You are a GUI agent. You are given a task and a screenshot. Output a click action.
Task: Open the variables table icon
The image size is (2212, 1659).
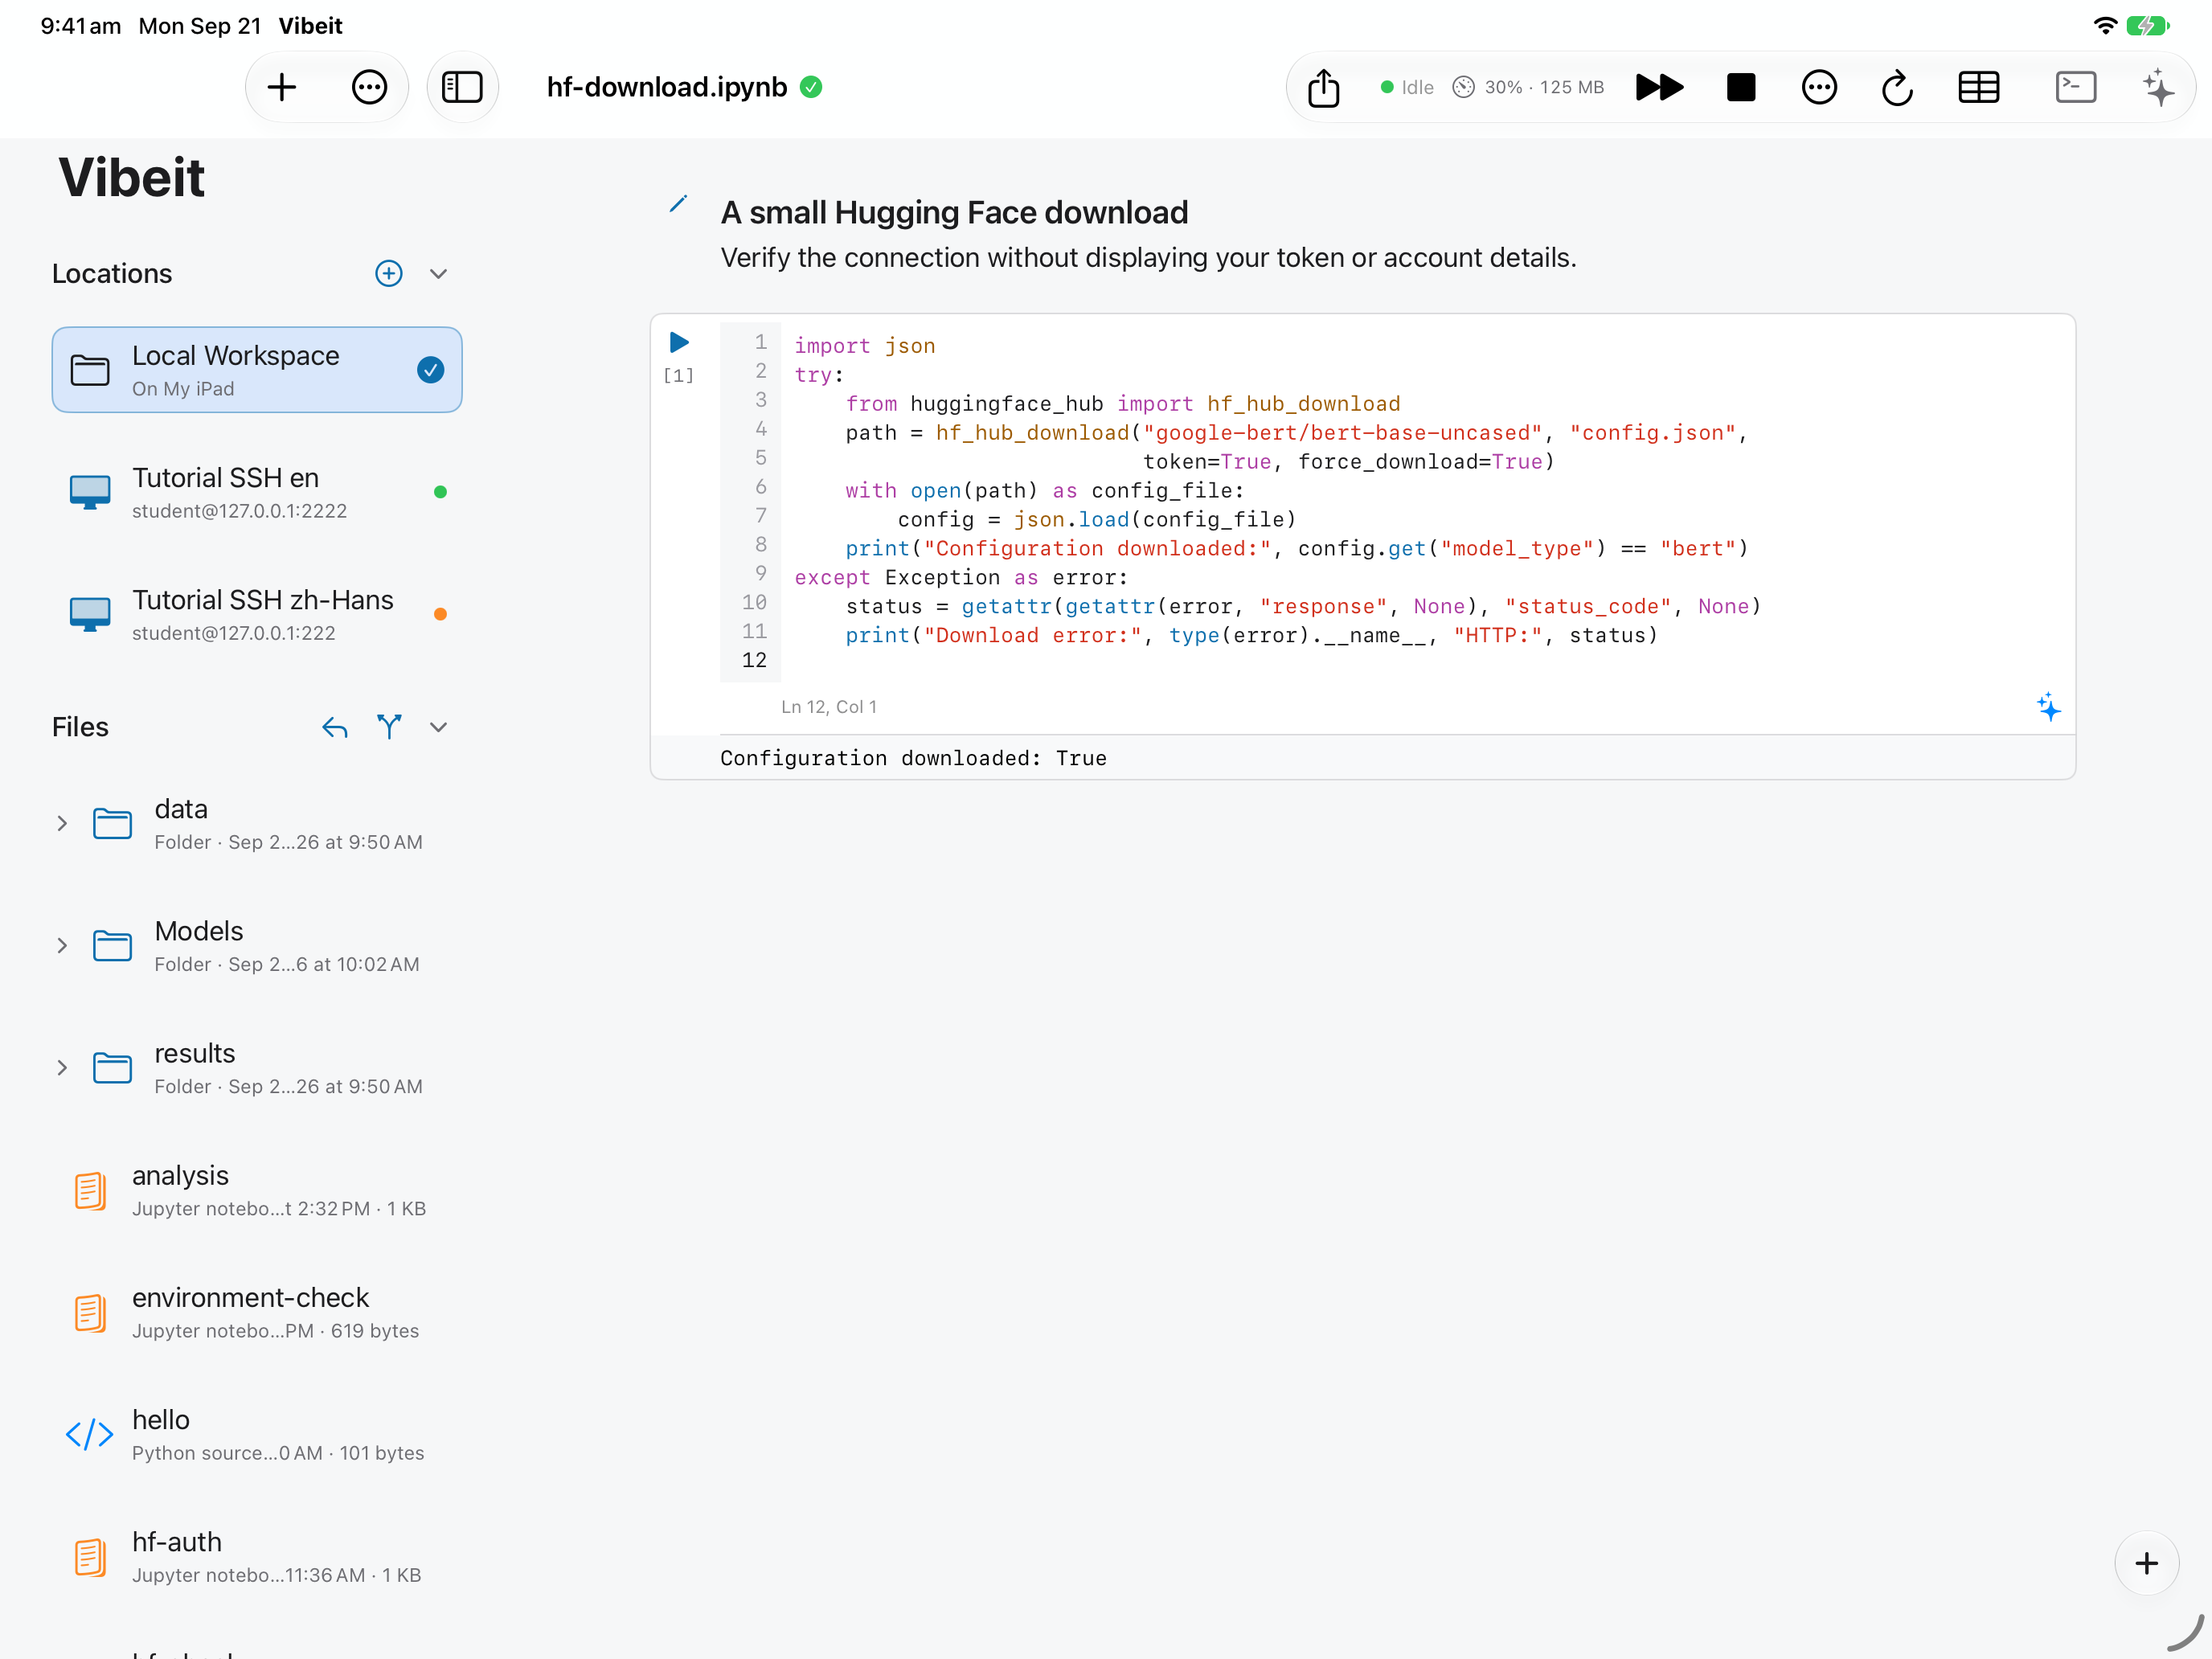(x=1978, y=87)
